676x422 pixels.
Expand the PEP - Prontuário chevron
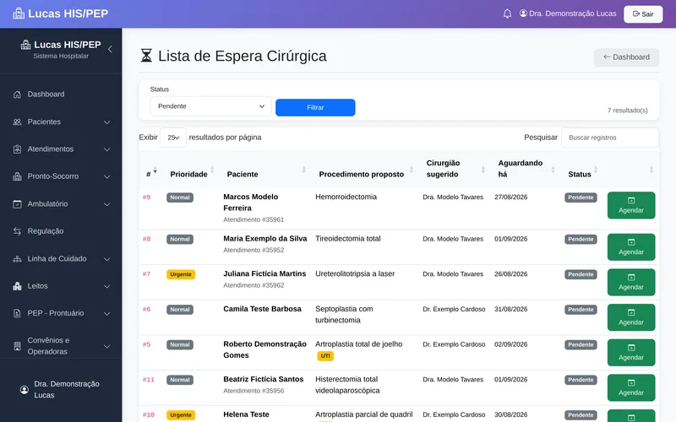[107, 313]
